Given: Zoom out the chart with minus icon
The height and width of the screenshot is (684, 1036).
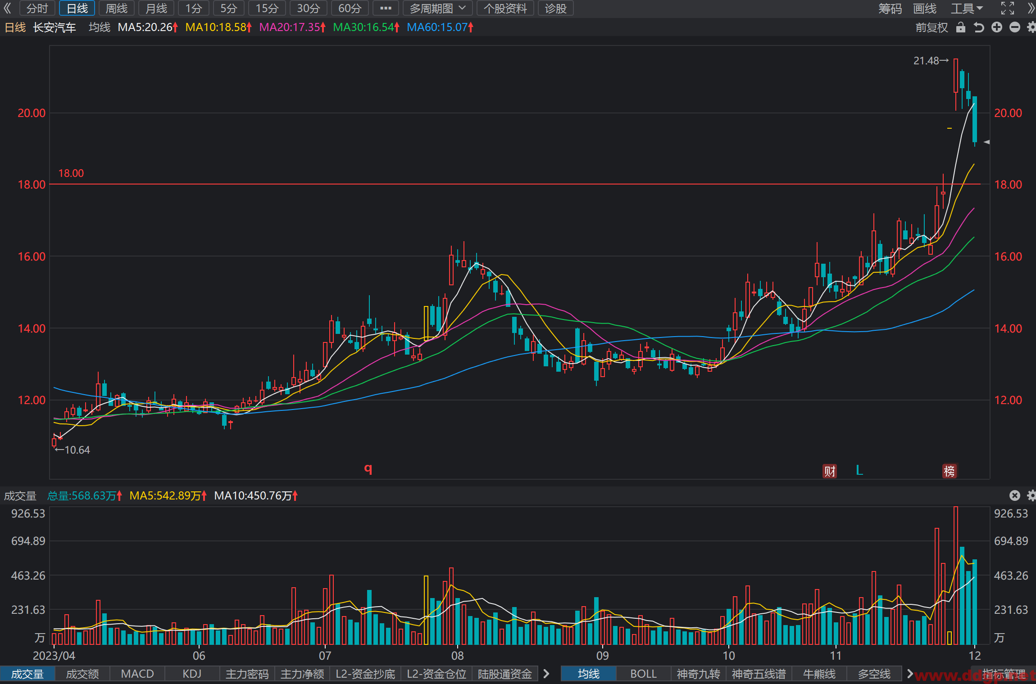Looking at the screenshot, I should [1015, 27].
